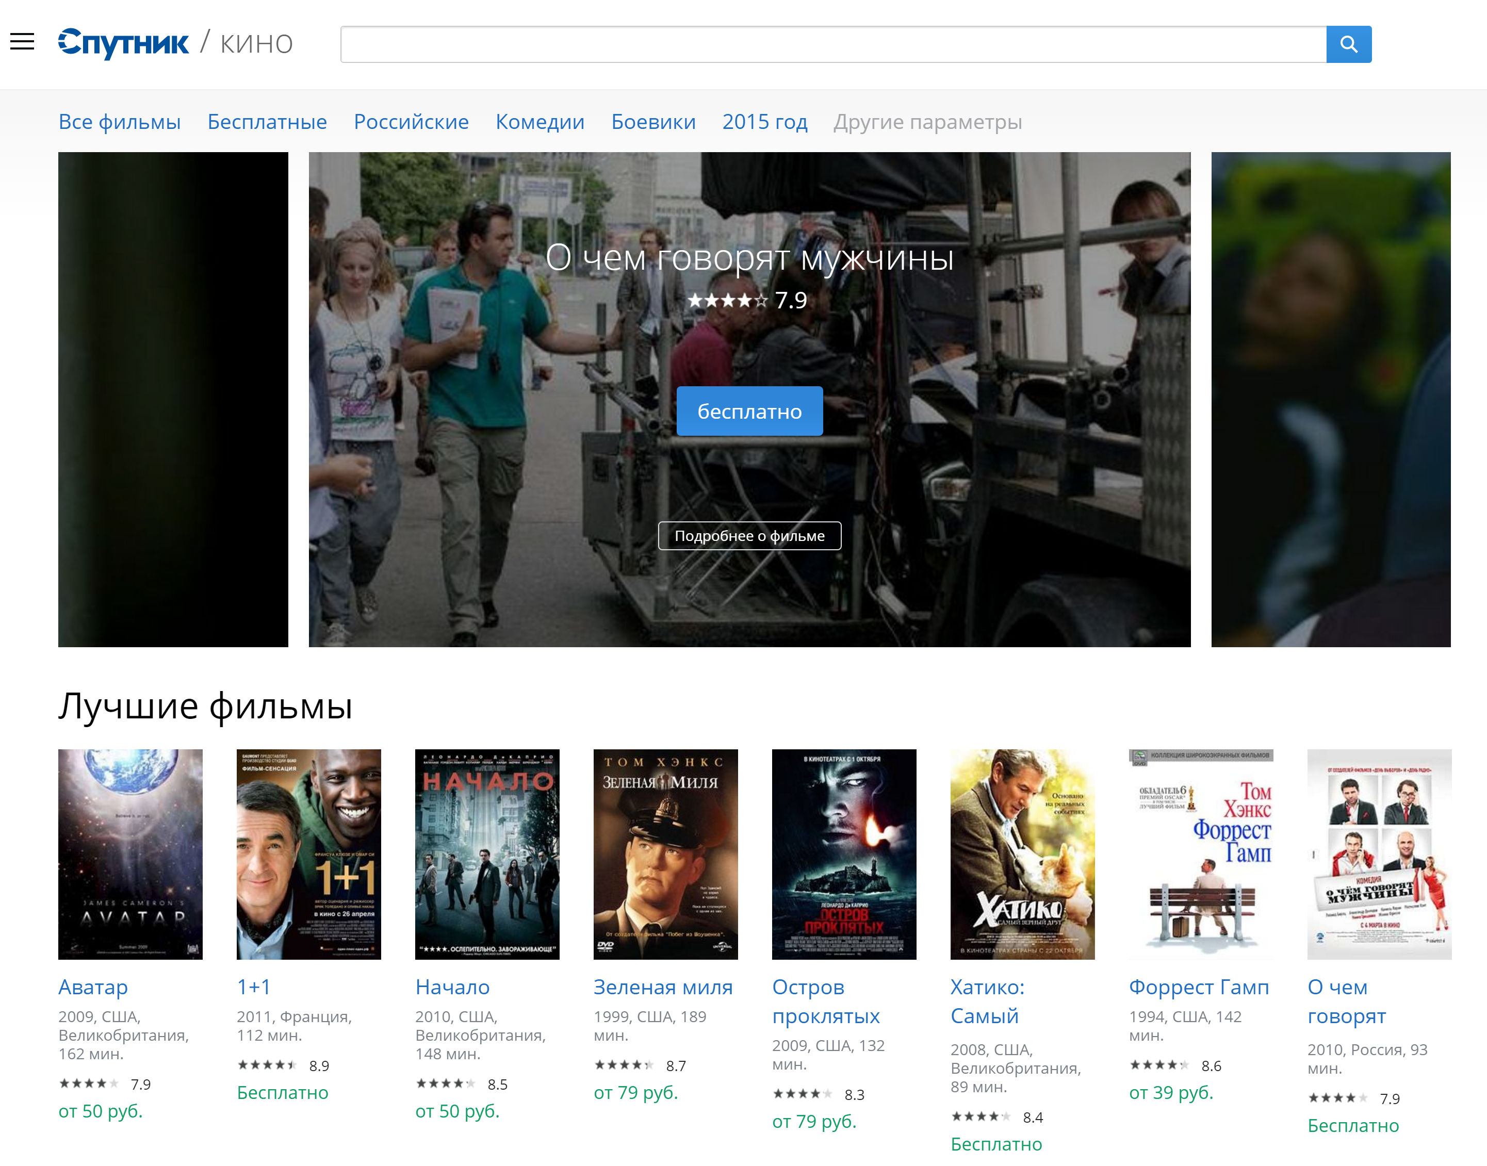Click the Форрест Гамп title link

coord(1199,987)
